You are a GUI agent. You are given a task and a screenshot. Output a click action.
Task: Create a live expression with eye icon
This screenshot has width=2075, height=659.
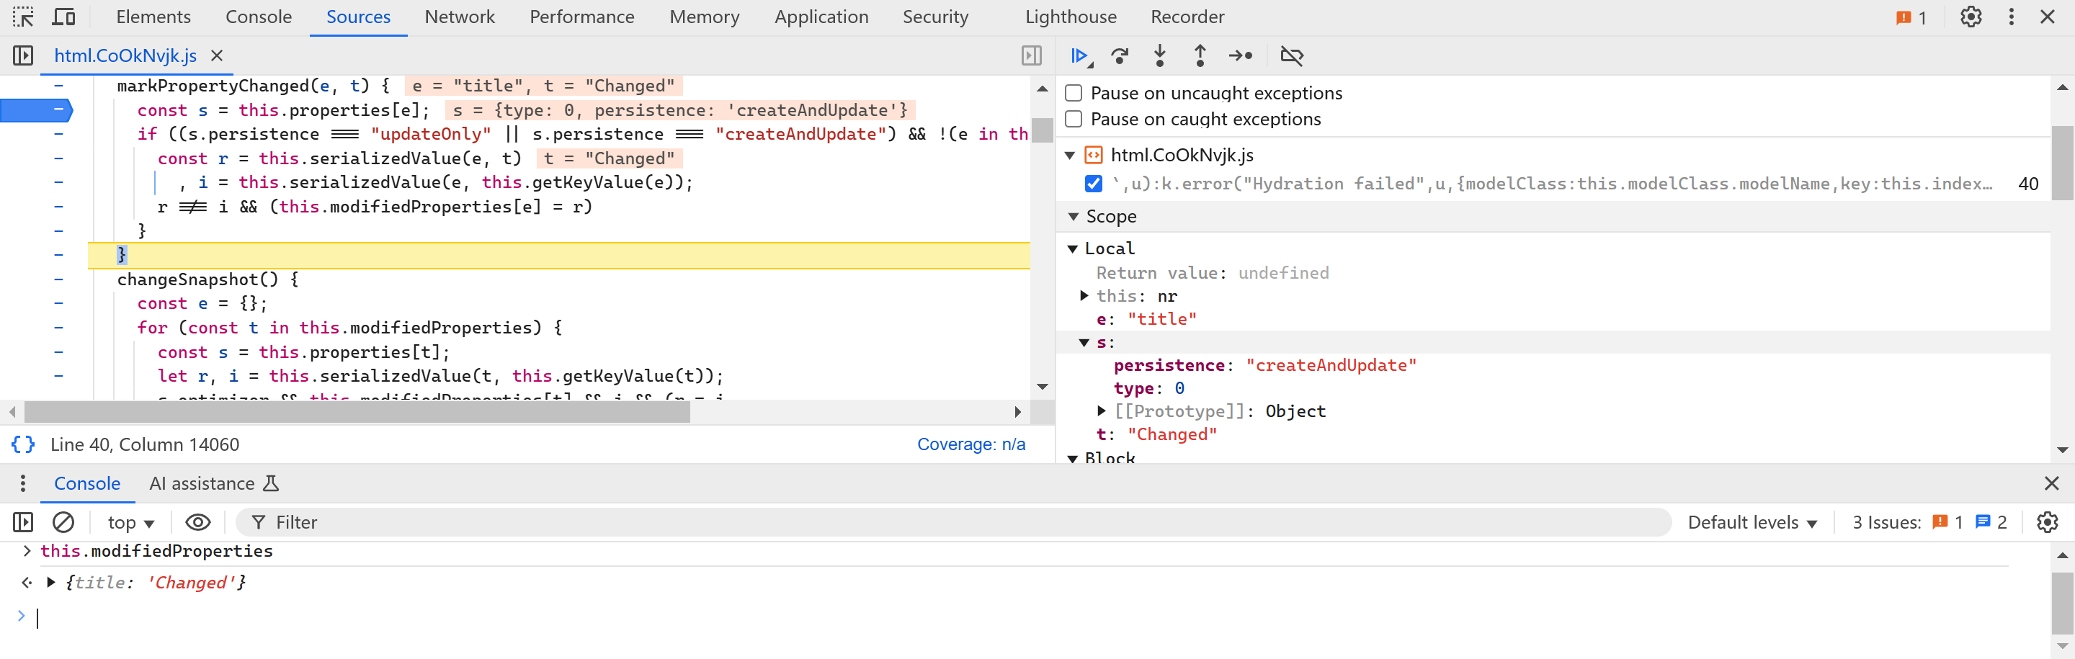click(198, 523)
